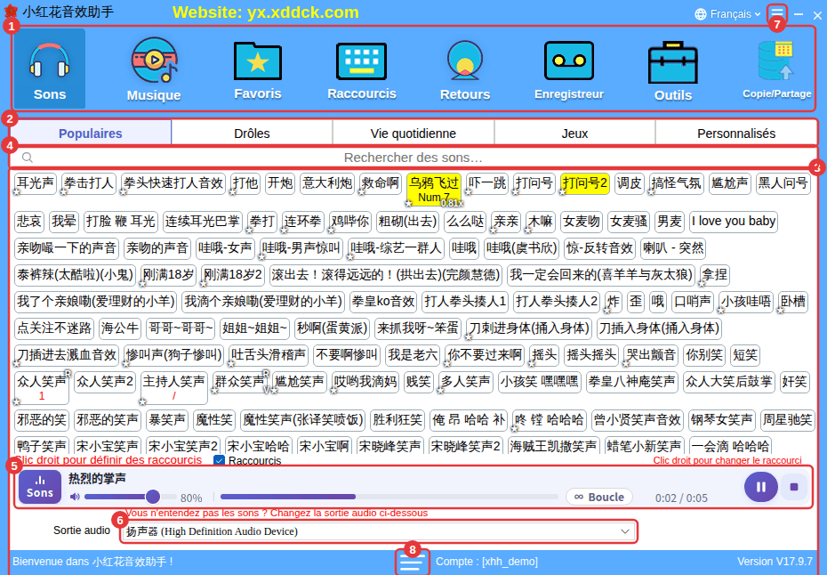This screenshot has height=575, width=827.
Task: Open the Copie/Partage database section
Action: 777,69
